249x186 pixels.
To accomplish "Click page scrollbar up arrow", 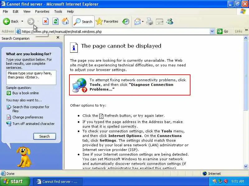I will click(246, 38).
